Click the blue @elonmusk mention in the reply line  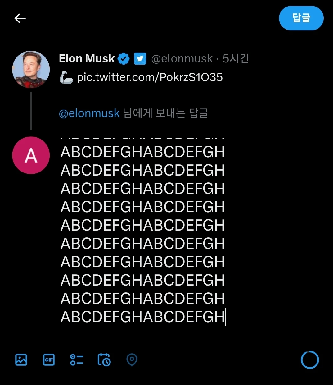coord(89,113)
